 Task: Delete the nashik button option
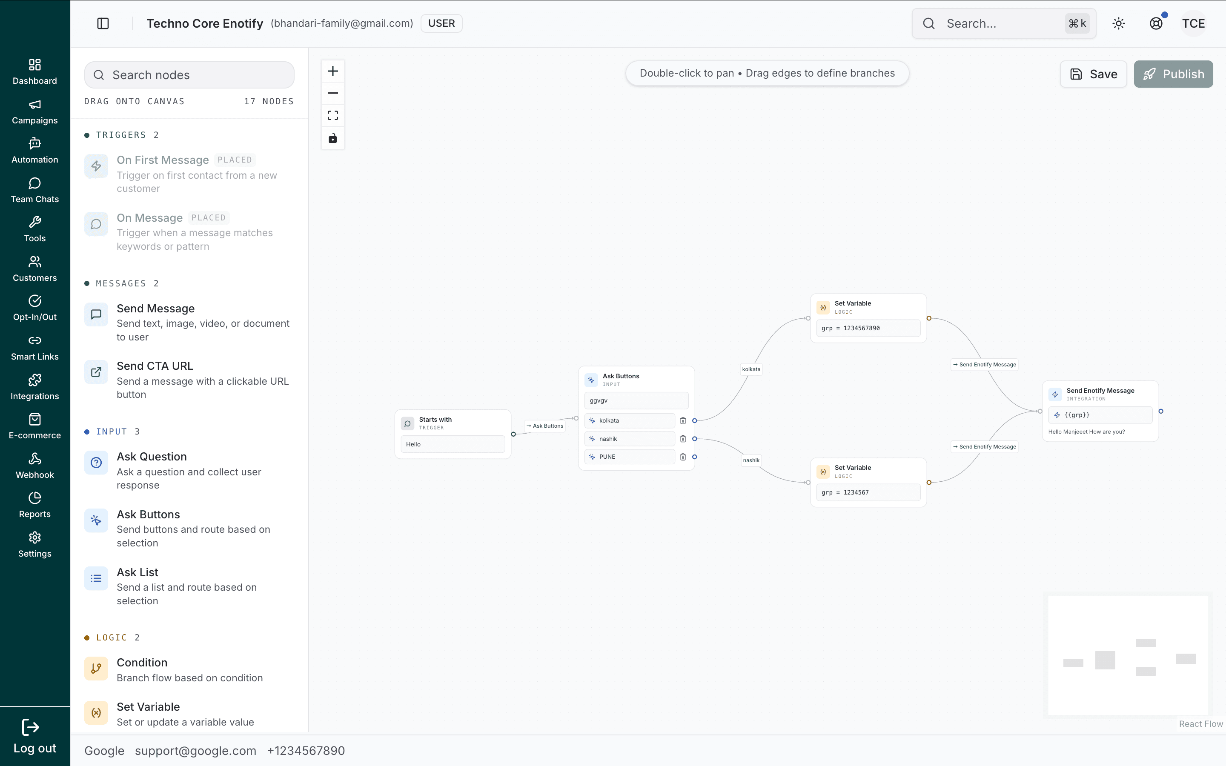coord(683,439)
